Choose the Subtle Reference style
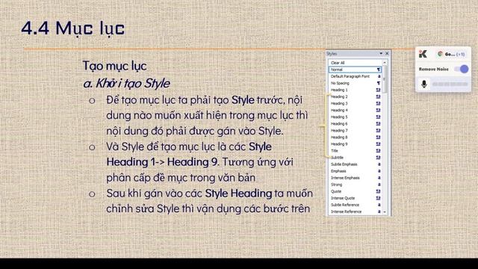The height and width of the screenshot is (269, 478). coord(356,205)
